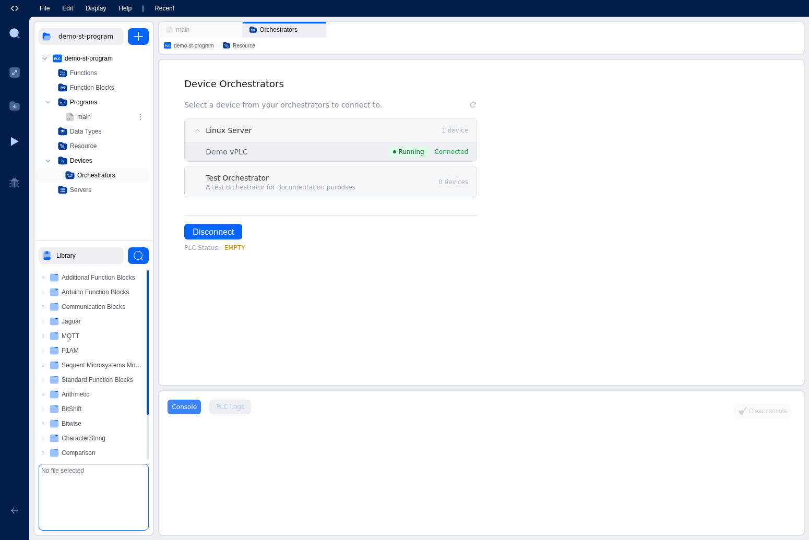This screenshot has height=540, width=809.
Task: Expand the Jaguar library folder
Action: coord(43,321)
